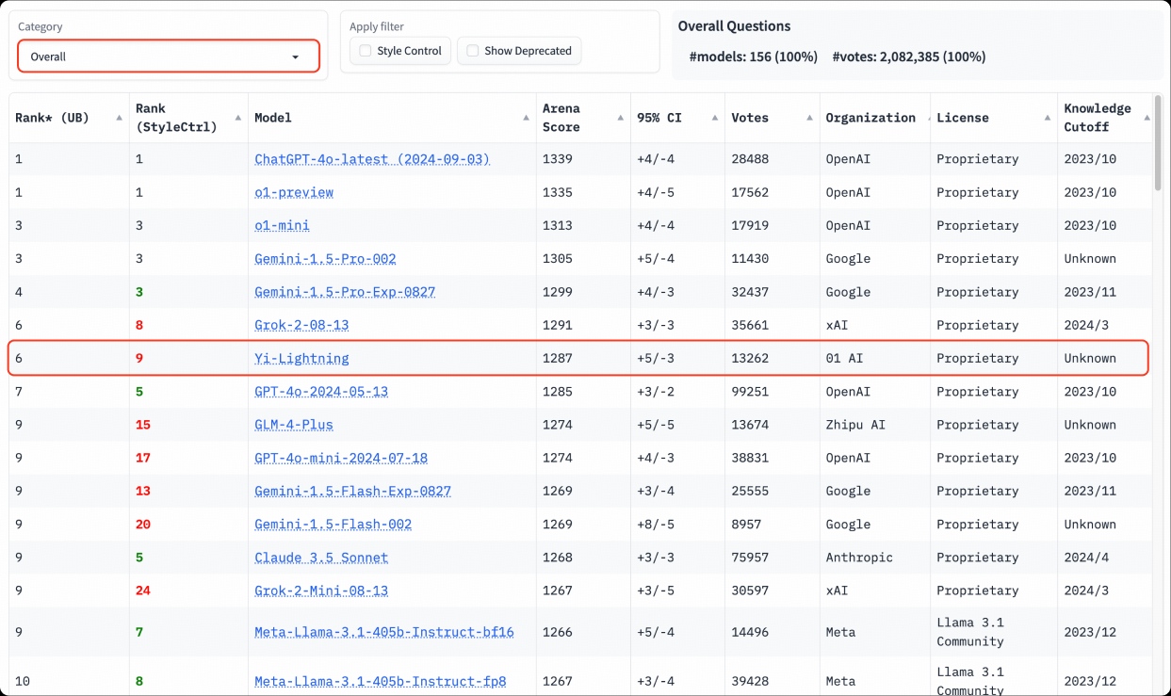This screenshot has width=1171, height=696.
Task: Click the 95% CI column sort arrows
Action: coord(714,118)
